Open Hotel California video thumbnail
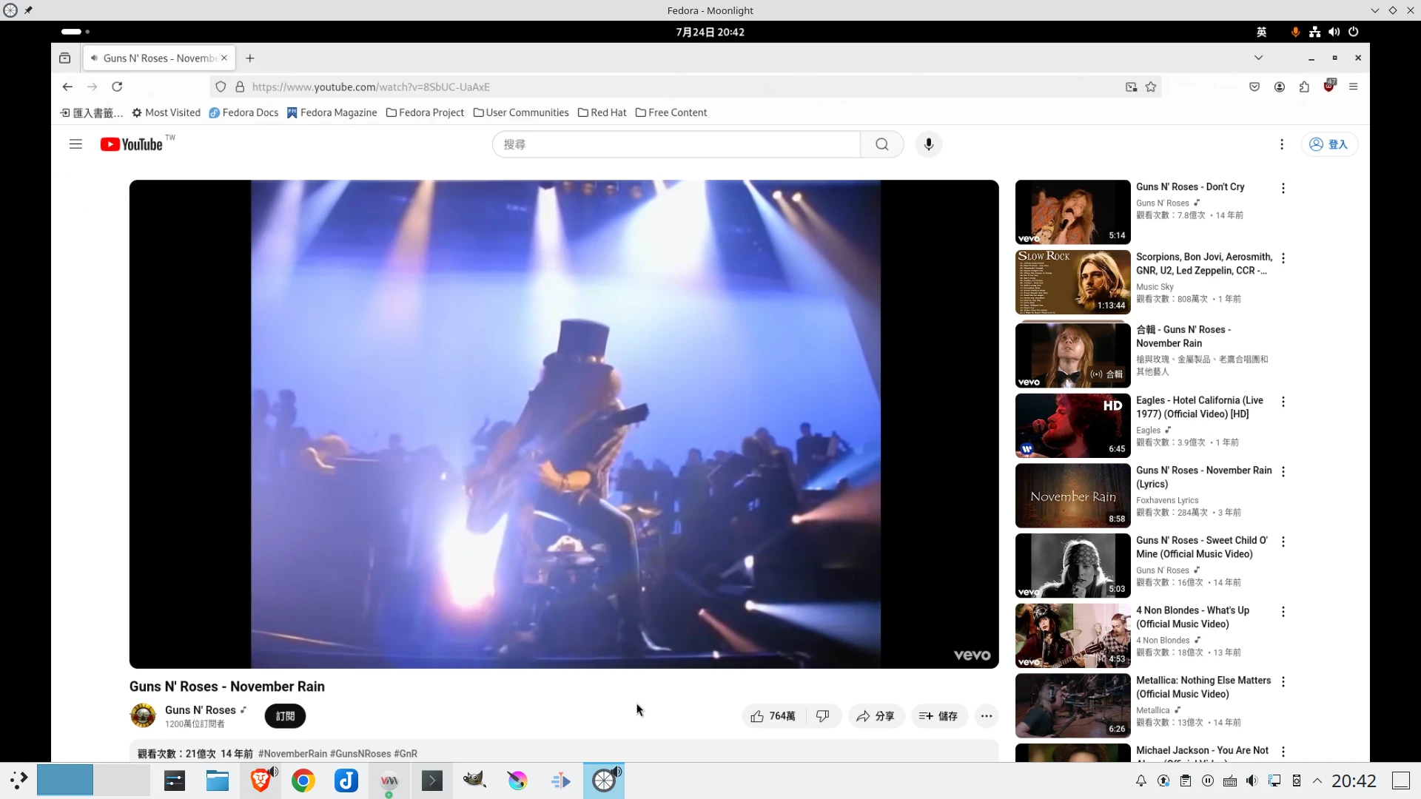The height and width of the screenshot is (799, 1421). pyautogui.click(x=1072, y=425)
